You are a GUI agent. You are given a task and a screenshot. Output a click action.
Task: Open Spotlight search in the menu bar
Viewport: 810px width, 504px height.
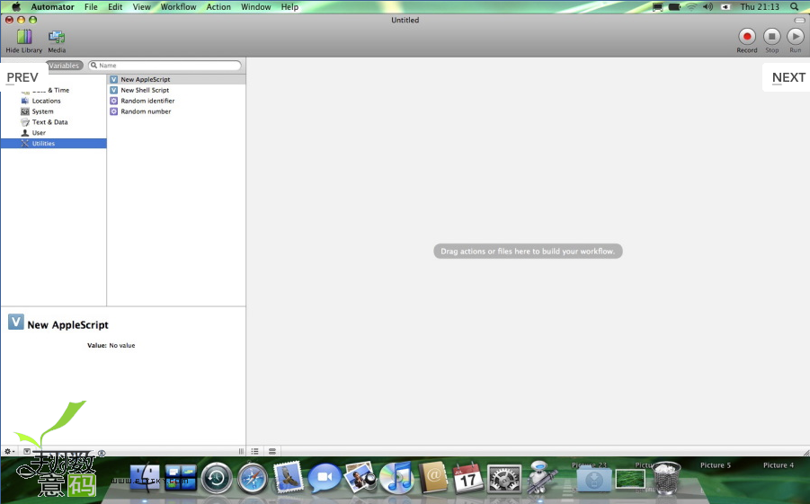pyautogui.click(x=794, y=6)
